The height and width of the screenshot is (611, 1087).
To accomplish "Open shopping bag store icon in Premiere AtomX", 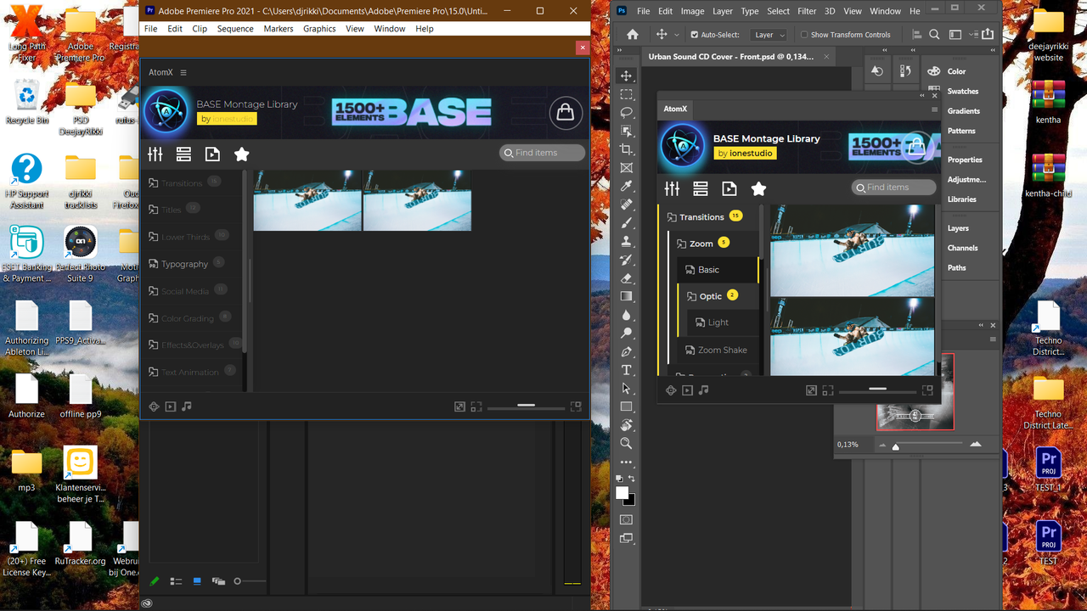I will pos(566,113).
